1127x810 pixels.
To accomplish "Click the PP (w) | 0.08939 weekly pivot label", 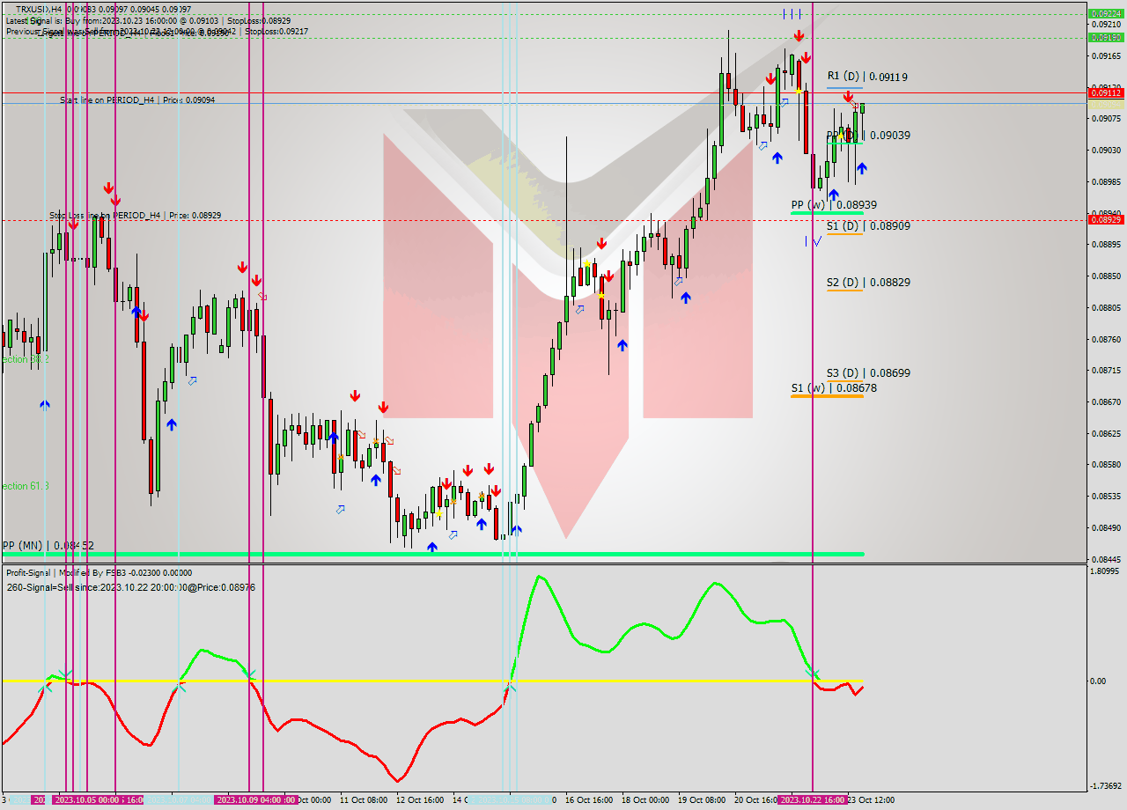I will pyautogui.click(x=834, y=204).
